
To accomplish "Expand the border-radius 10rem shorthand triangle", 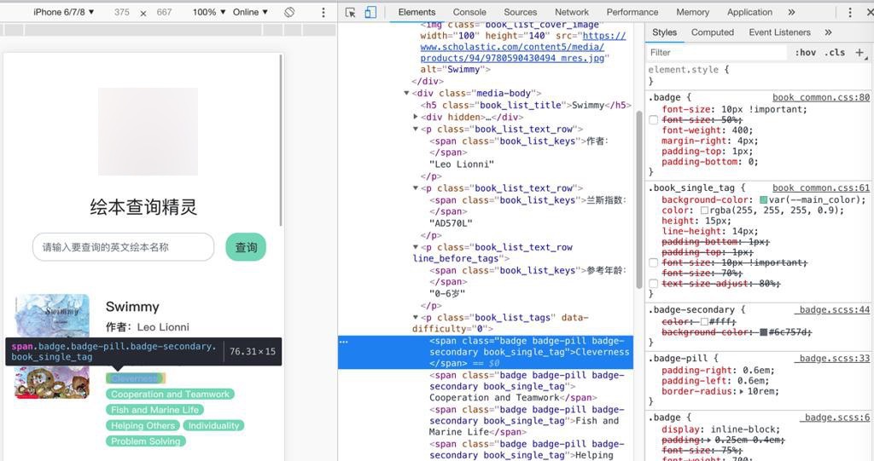I will coord(741,391).
